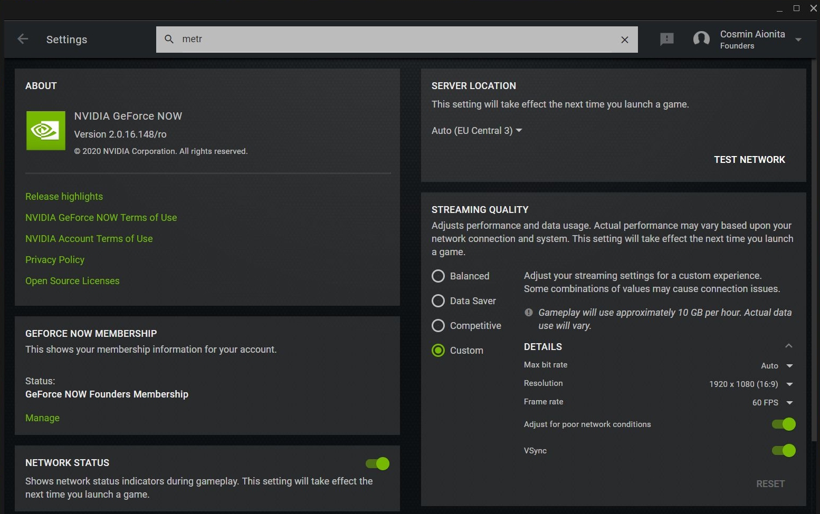Open the Frame rate dropdown
820x514 pixels.
point(773,402)
